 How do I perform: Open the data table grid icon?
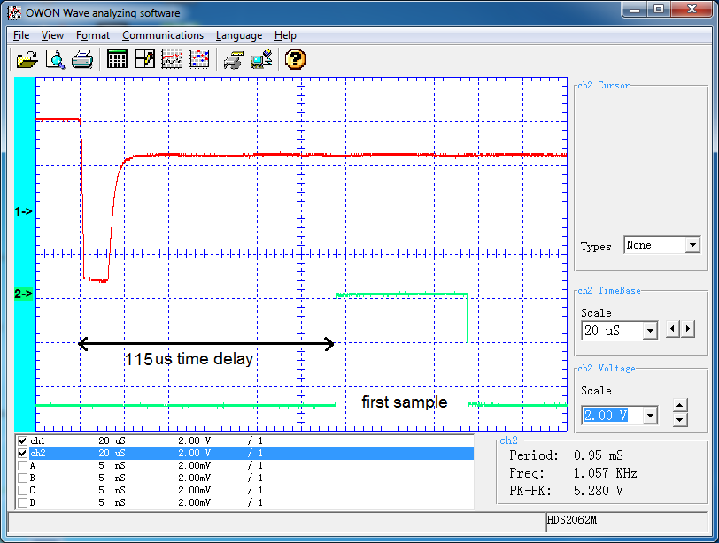116,59
